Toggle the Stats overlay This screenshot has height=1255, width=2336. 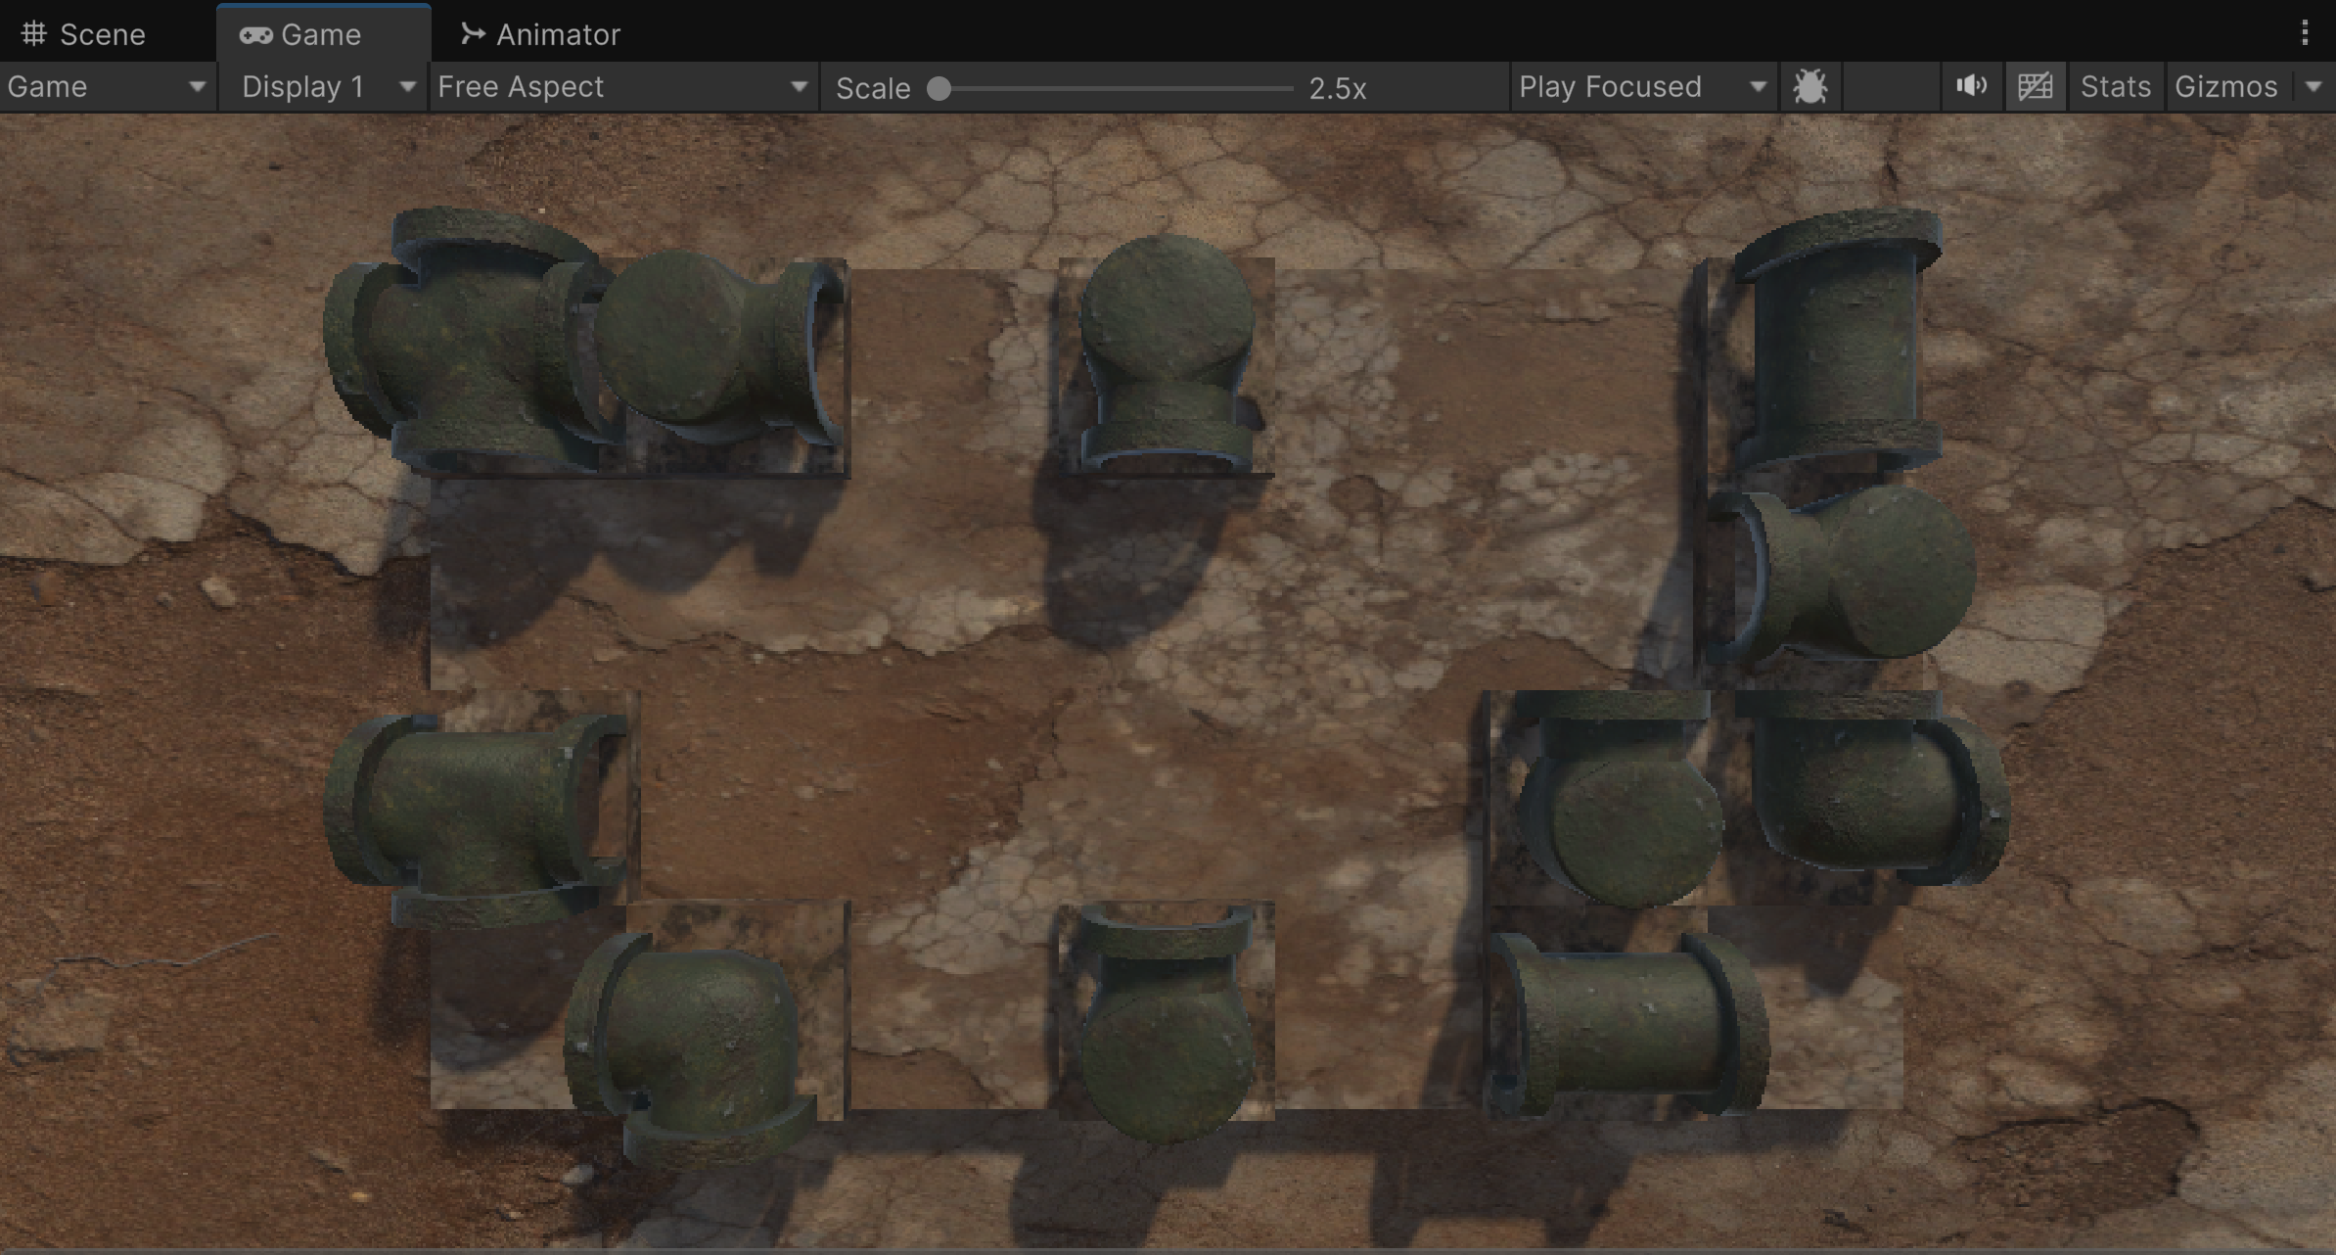2116,87
